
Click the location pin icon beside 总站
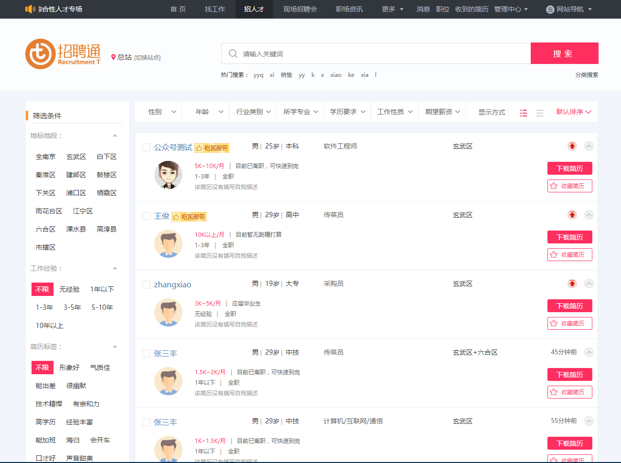pyautogui.click(x=113, y=57)
